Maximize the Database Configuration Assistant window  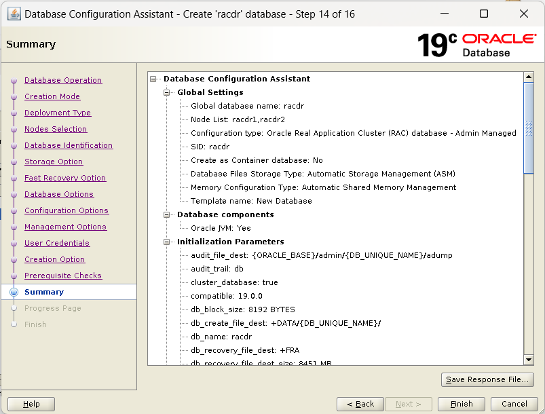pyautogui.click(x=484, y=14)
